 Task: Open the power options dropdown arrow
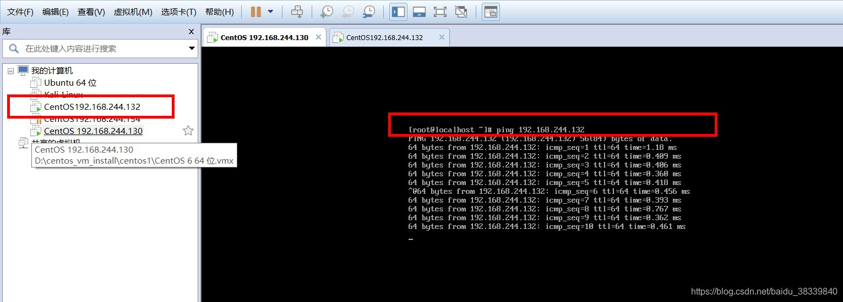270,12
